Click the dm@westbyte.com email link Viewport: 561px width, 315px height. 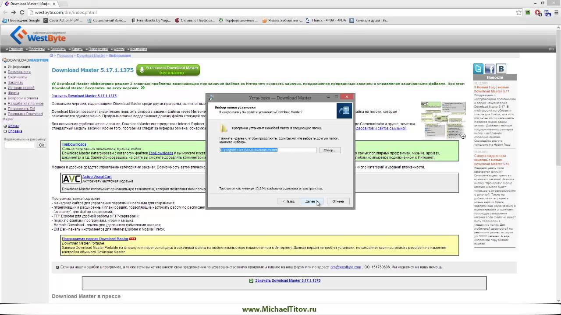pyautogui.click(x=346, y=267)
